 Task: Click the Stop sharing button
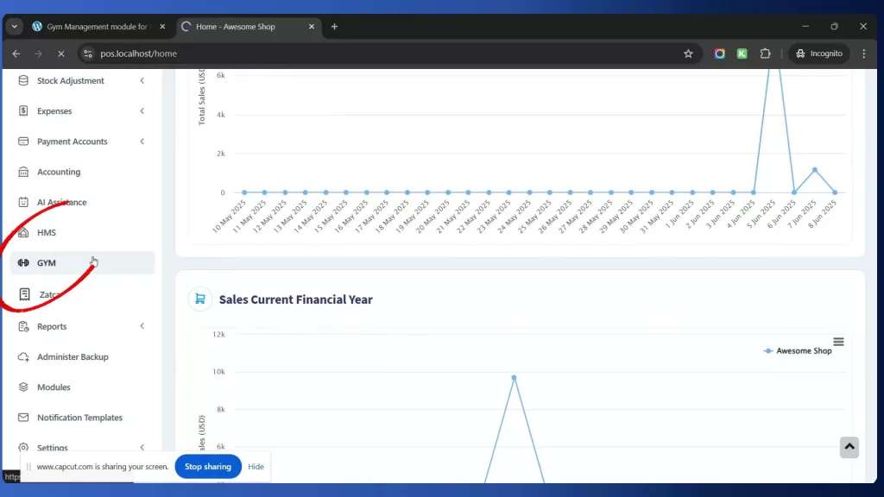pos(208,467)
